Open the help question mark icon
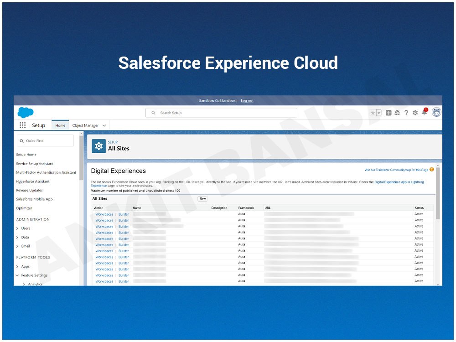The width and height of the screenshot is (456, 342). pos(406,113)
